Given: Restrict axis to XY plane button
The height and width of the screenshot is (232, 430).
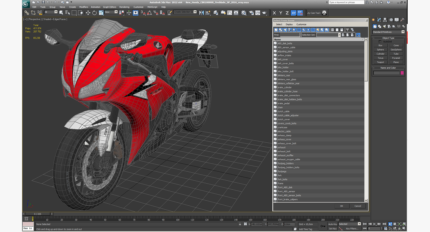Looking at the screenshot, I should pos(294,13).
